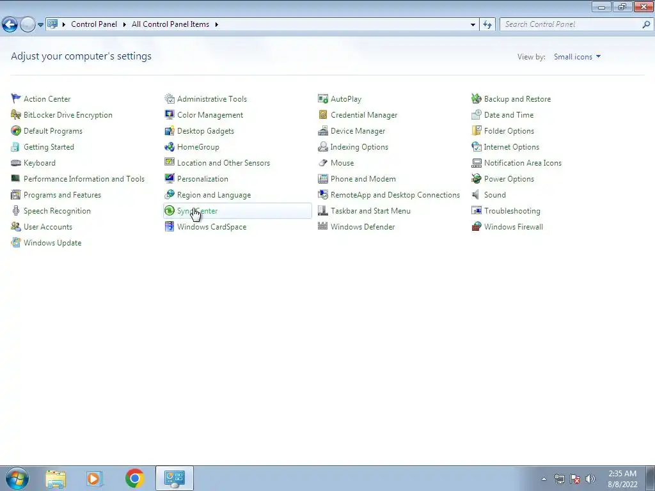
Task: Open the Taskbar and Start Menu link
Action: tap(370, 210)
